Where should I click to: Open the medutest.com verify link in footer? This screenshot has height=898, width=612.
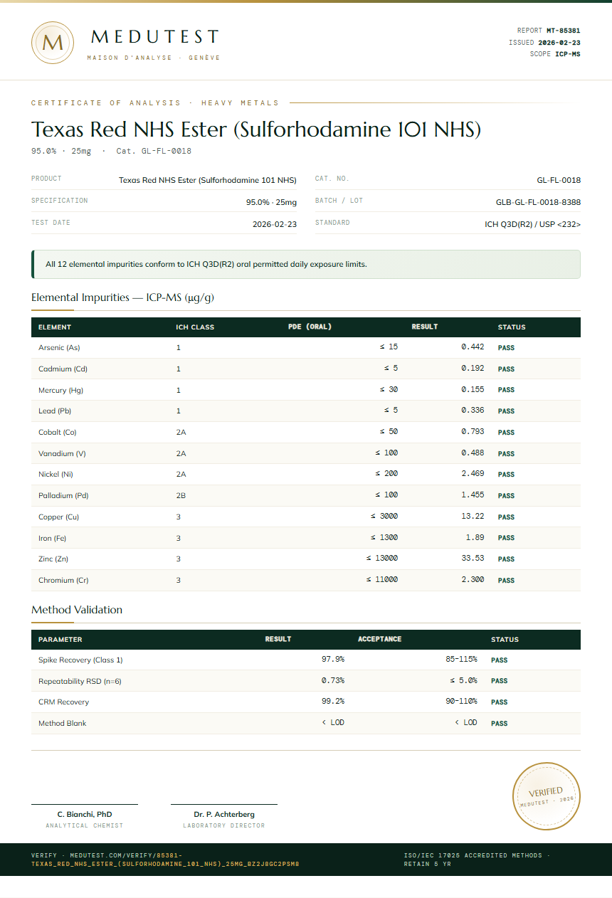click(x=165, y=860)
